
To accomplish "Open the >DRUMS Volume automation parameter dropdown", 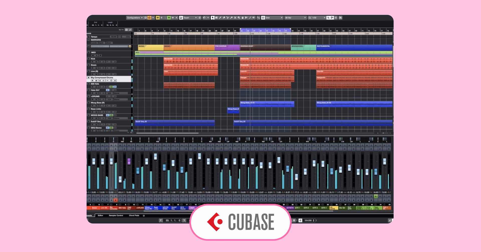I will click(121, 99).
